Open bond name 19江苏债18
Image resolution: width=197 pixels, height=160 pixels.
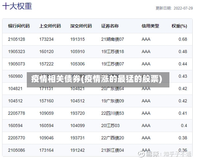pyautogui.click(x=113, y=51)
